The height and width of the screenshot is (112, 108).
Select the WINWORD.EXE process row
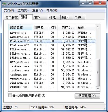[x=52, y=87]
